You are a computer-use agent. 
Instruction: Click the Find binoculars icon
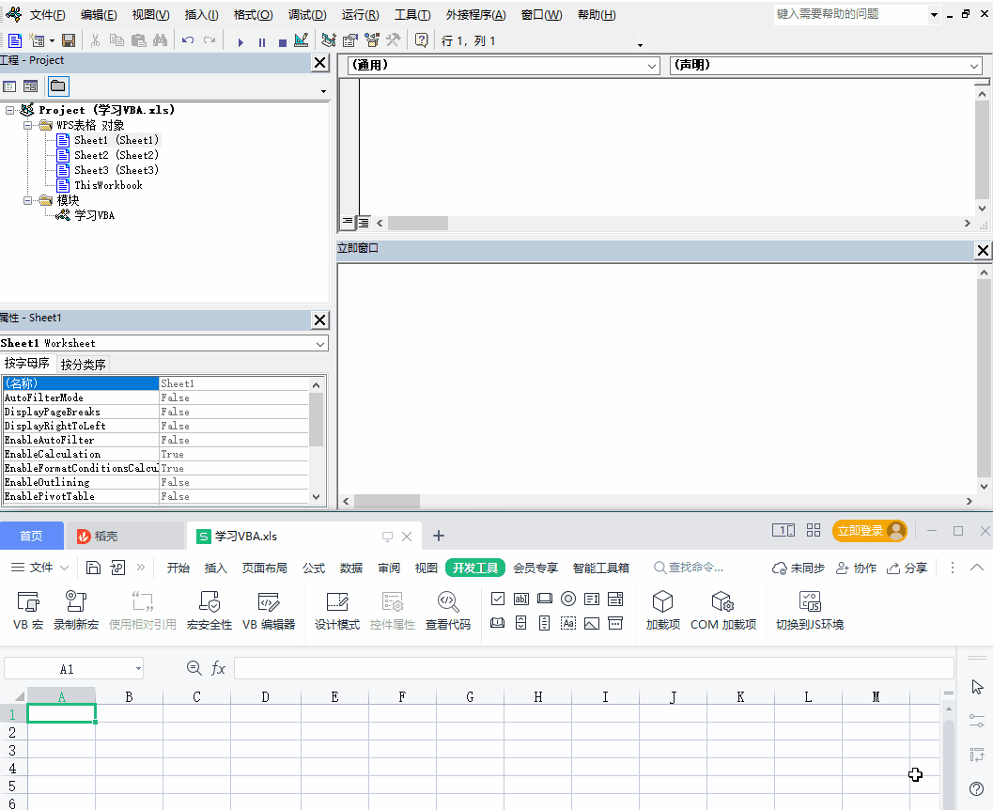[161, 40]
